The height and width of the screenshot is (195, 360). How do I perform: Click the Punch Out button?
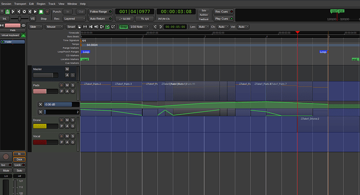(x=81, y=11)
